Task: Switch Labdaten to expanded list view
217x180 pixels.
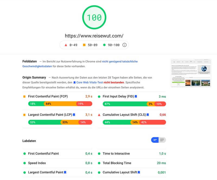Action: pos(162,140)
